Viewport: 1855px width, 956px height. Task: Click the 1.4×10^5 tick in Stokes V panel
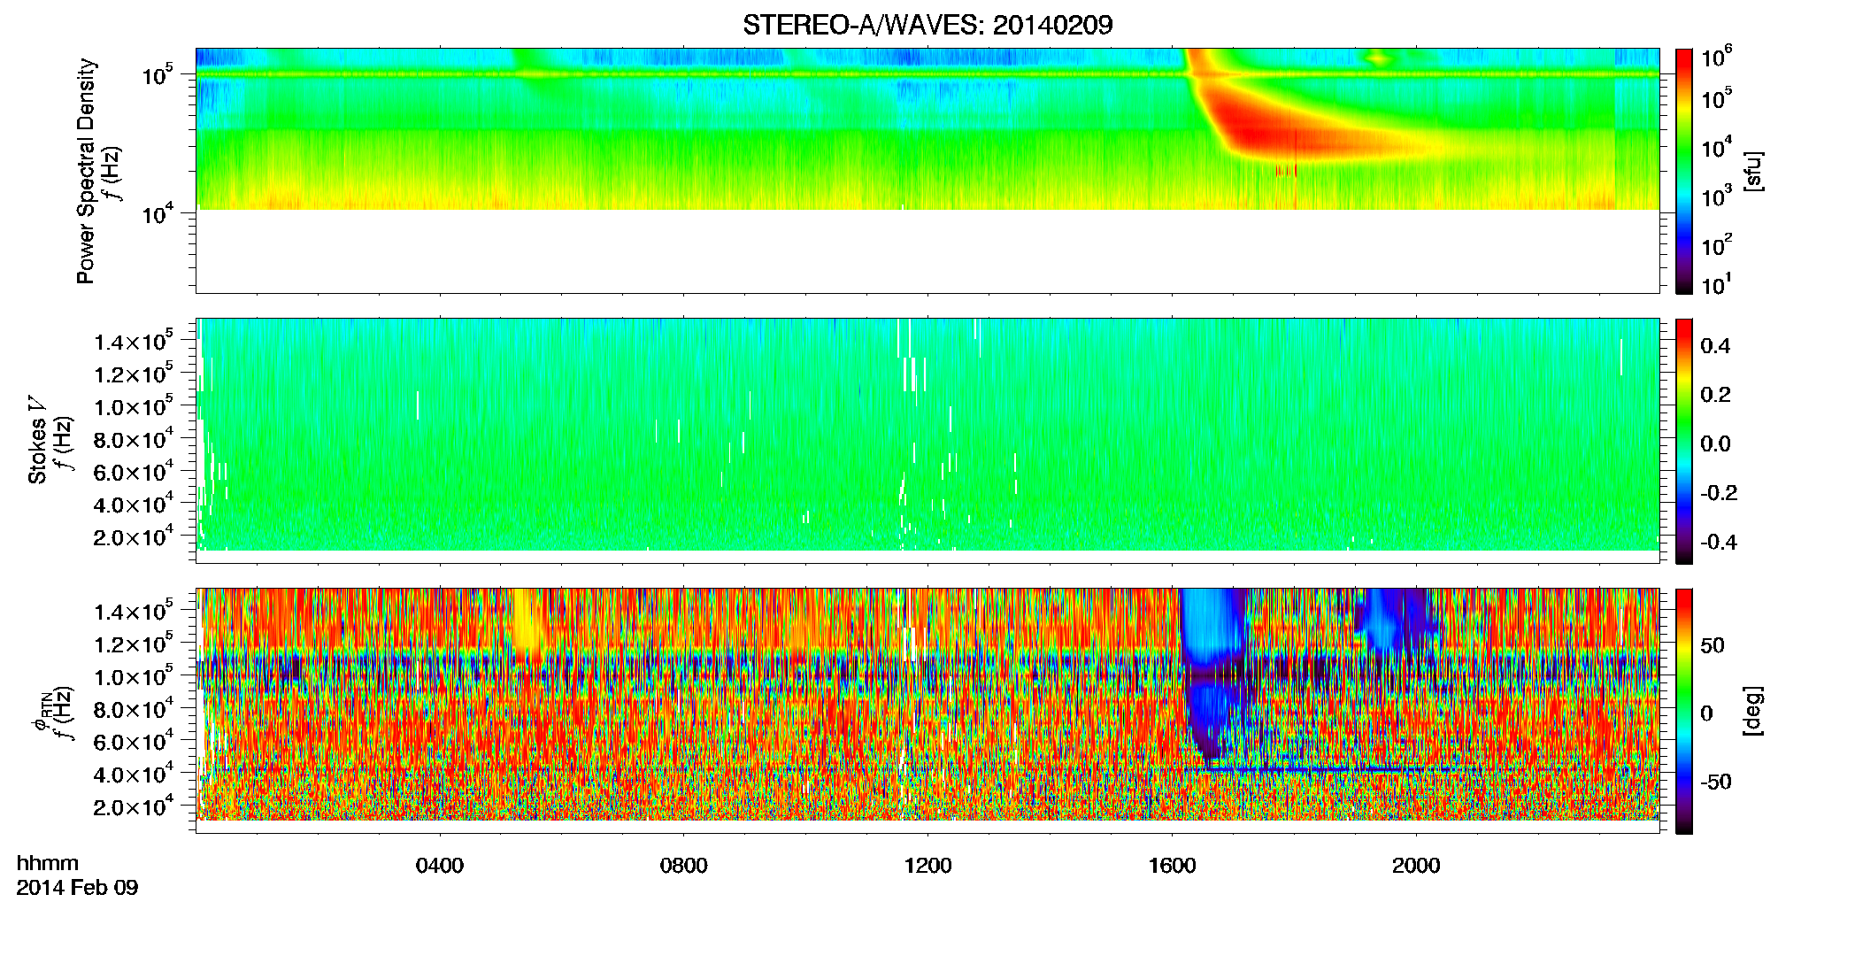click(134, 340)
